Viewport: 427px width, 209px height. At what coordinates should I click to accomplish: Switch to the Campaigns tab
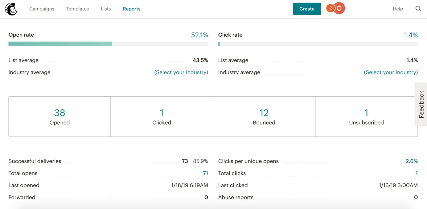(x=42, y=9)
